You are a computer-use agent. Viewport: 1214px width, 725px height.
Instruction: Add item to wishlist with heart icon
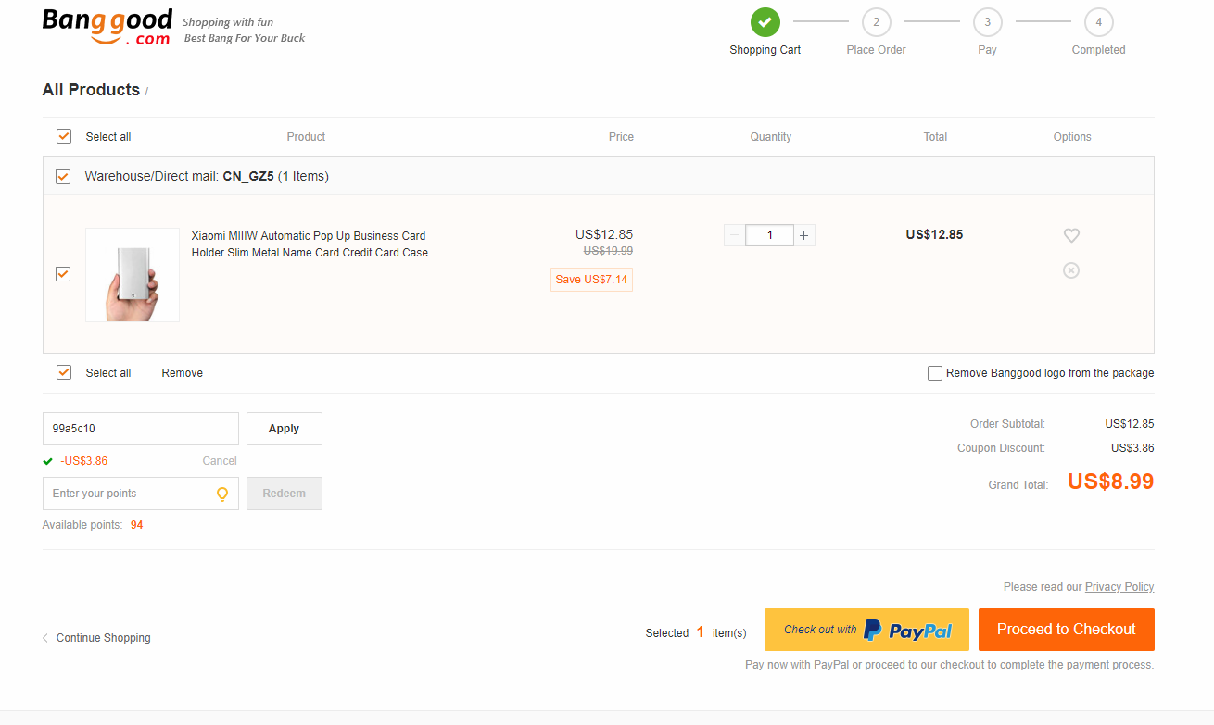tap(1071, 236)
